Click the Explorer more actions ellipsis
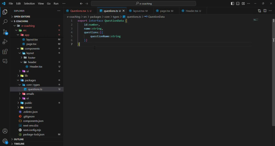Viewport: 275px width, 146px height. click(x=59, y=11)
